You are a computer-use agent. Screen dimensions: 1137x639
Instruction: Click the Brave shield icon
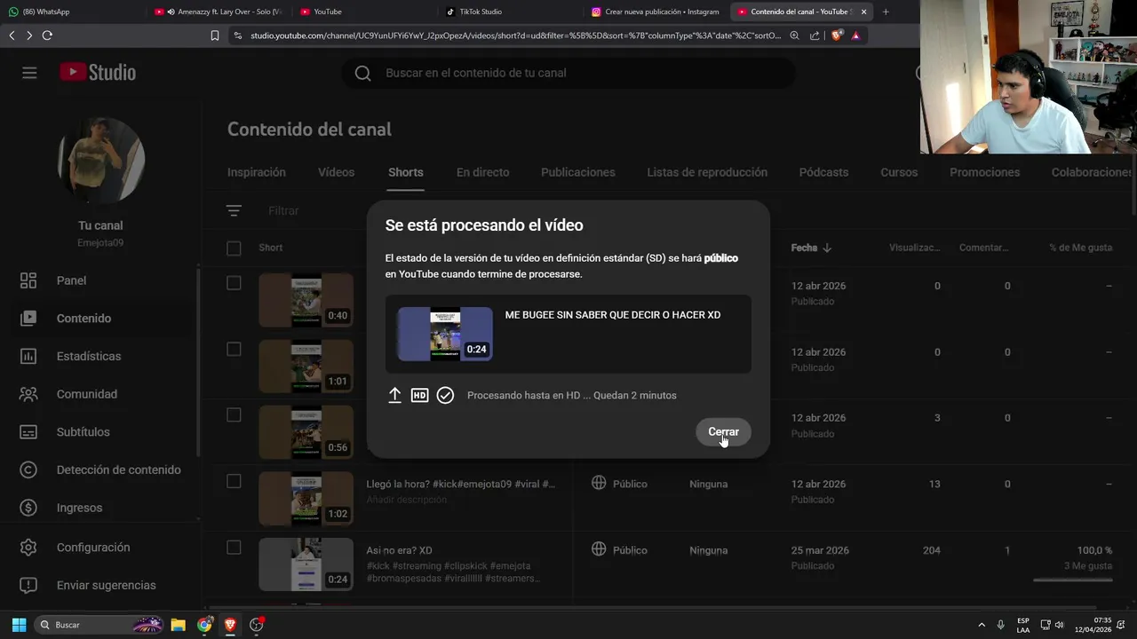tap(836, 35)
